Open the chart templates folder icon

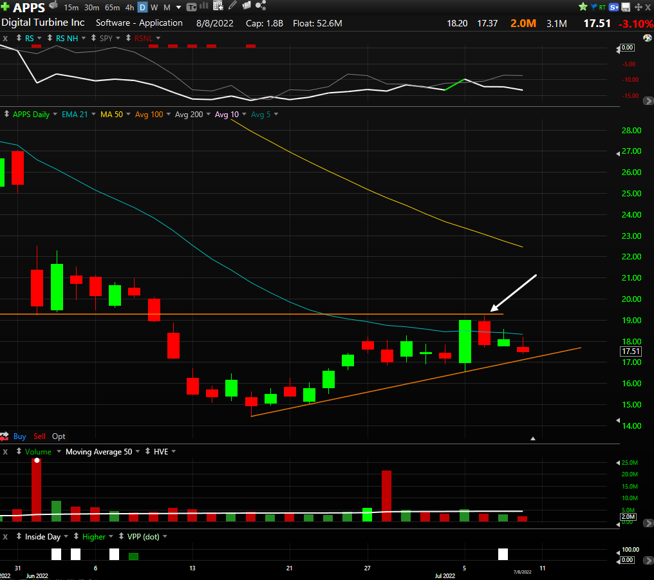click(247, 6)
